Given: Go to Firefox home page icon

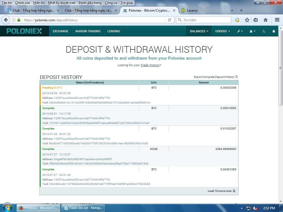Looking at the screenshot, I should 265,20.
